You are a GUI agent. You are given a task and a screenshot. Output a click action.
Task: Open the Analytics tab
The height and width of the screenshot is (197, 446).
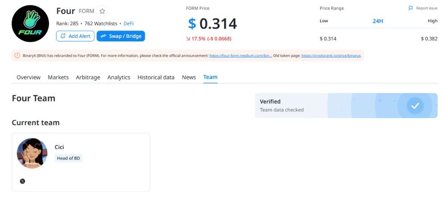[119, 77]
